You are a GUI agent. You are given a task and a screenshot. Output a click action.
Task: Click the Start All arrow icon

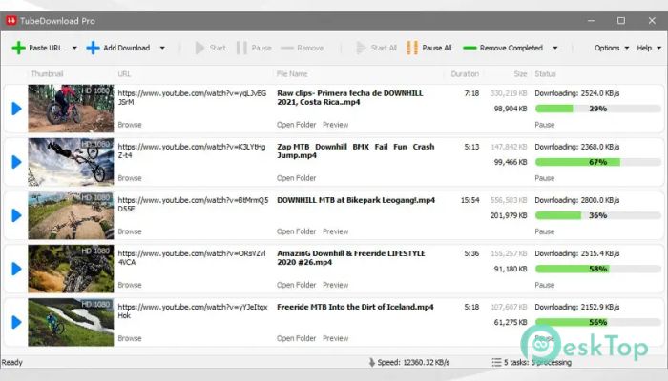[x=361, y=48]
